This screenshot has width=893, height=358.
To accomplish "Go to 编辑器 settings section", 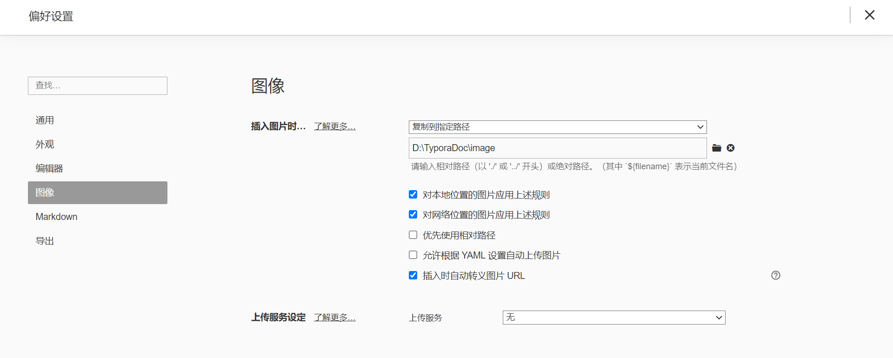I will pos(98,168).
